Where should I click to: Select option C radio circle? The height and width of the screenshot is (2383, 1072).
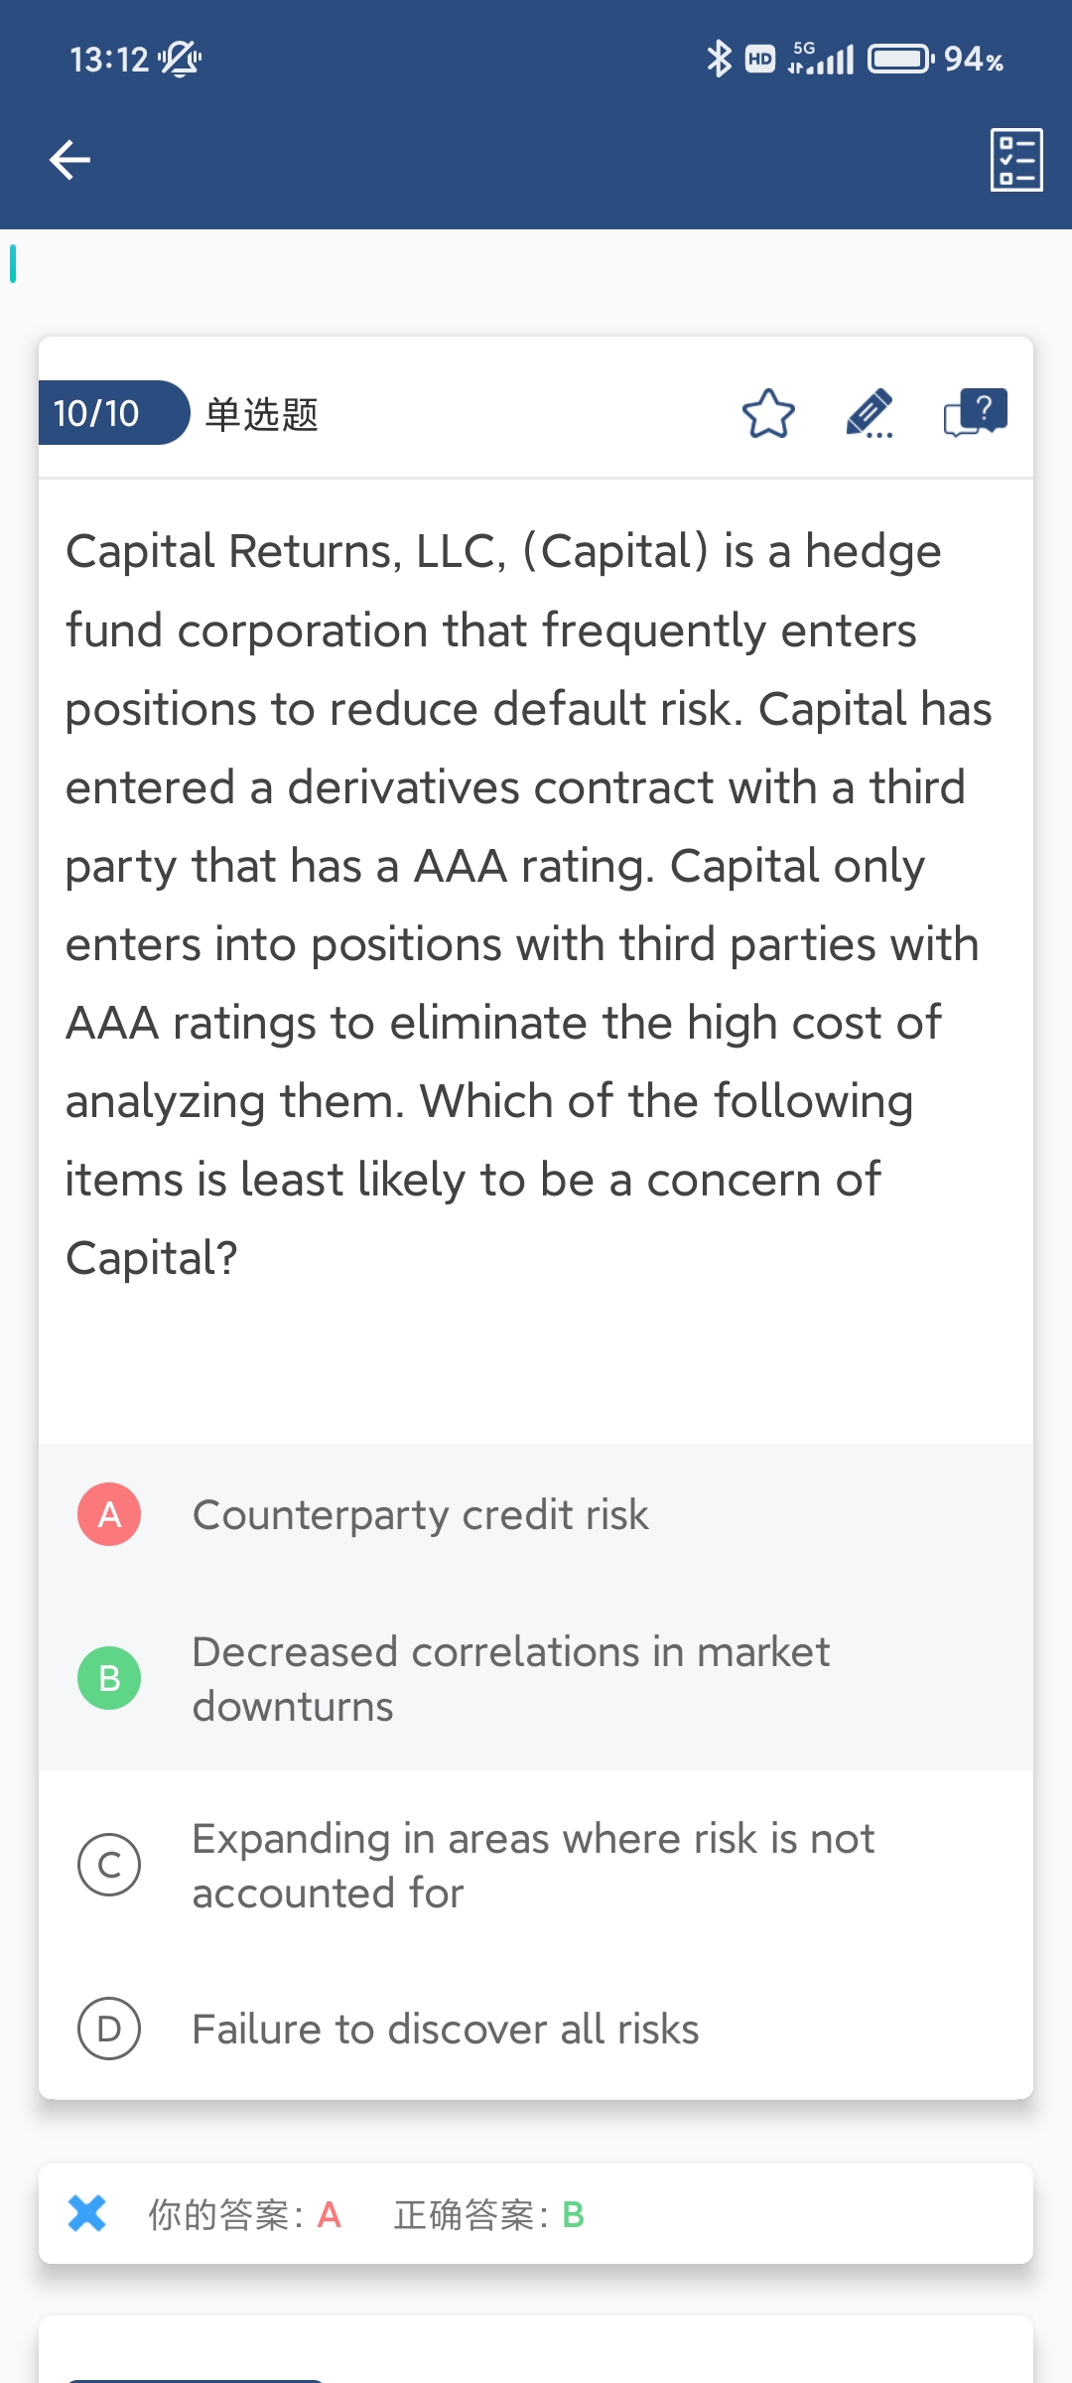pos(109,1865)
